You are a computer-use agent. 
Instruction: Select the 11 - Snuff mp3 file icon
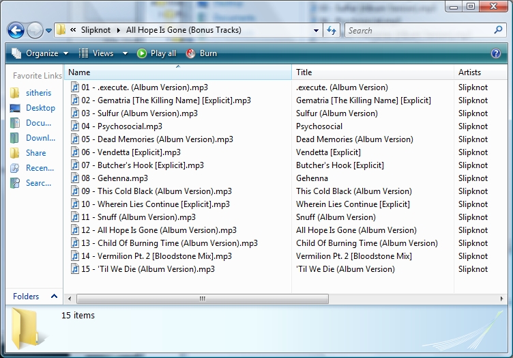[x=75, y=217]
